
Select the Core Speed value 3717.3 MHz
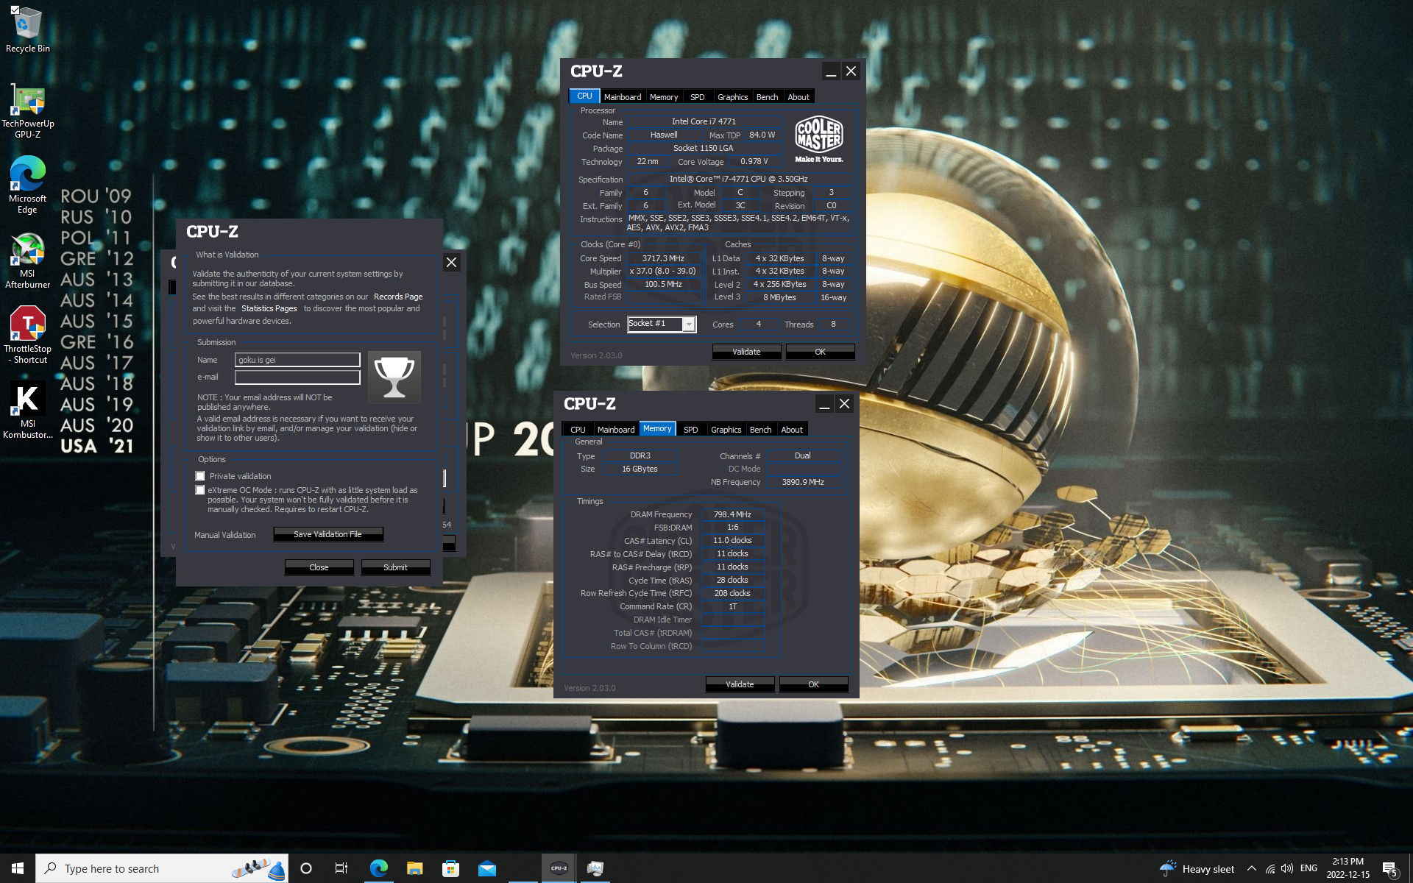point(663,258)
